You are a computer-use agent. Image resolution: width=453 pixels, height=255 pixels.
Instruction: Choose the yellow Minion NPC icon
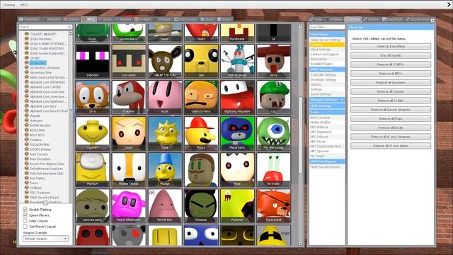tap(93, 169)
